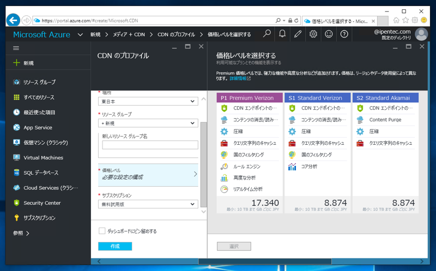The width and height of the screenshot is (436, 271).
Task: Close the browser tab with X
Action: click(373, 21)
